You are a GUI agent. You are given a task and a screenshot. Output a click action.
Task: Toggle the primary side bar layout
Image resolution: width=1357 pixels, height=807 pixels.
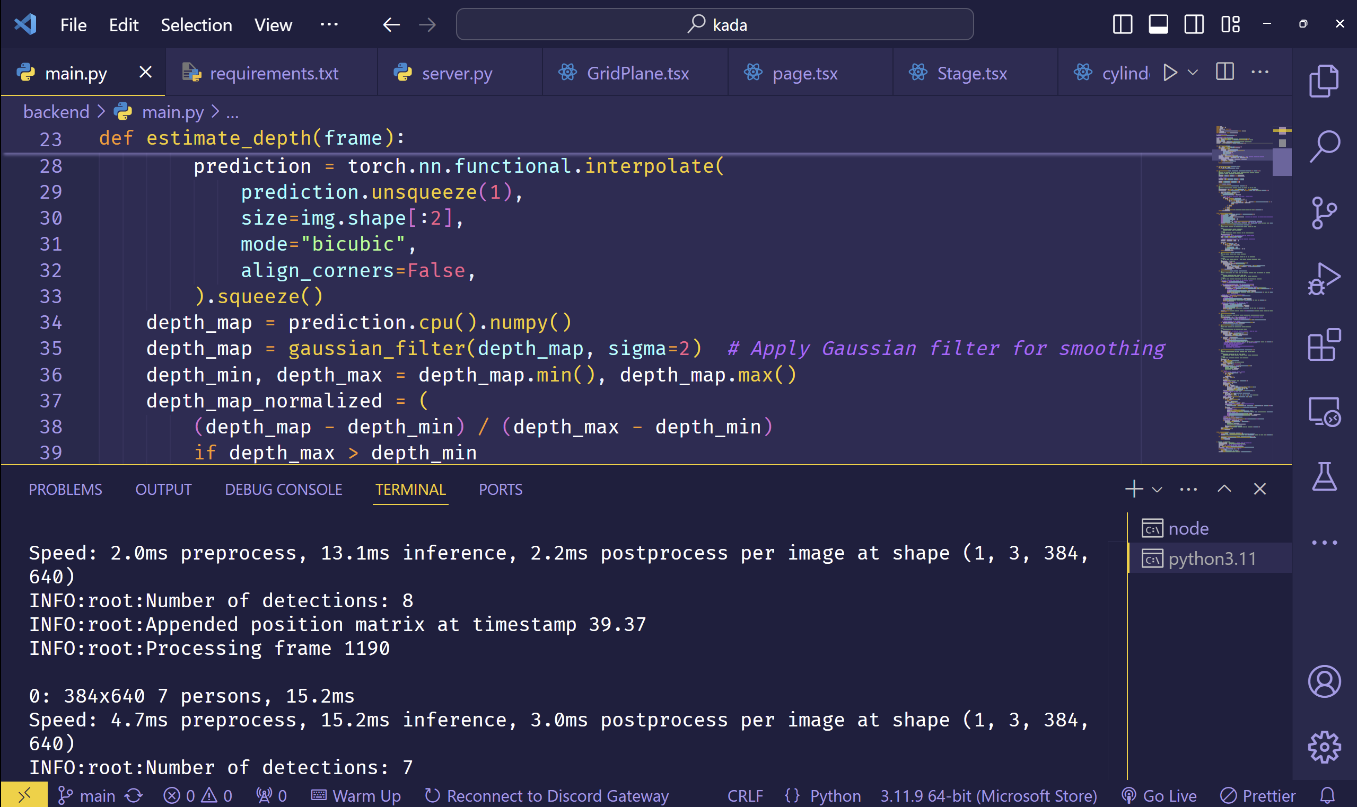coord(1122,24)
